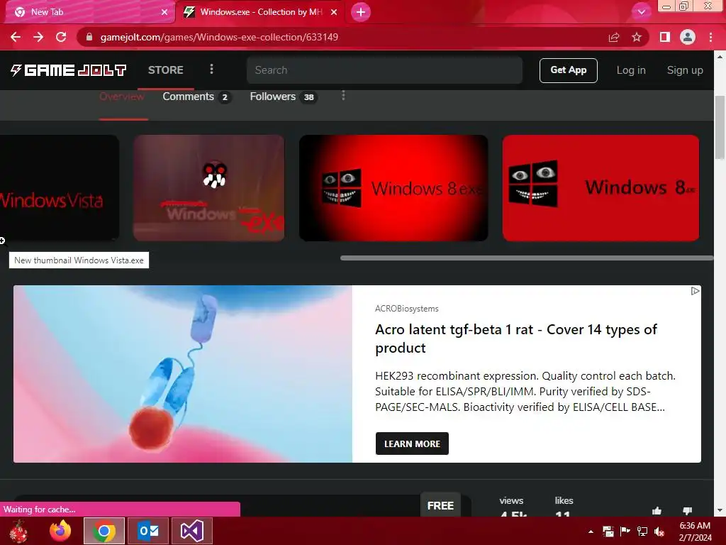Click the Get App button
726x545 pixels.
click(568, 70)
